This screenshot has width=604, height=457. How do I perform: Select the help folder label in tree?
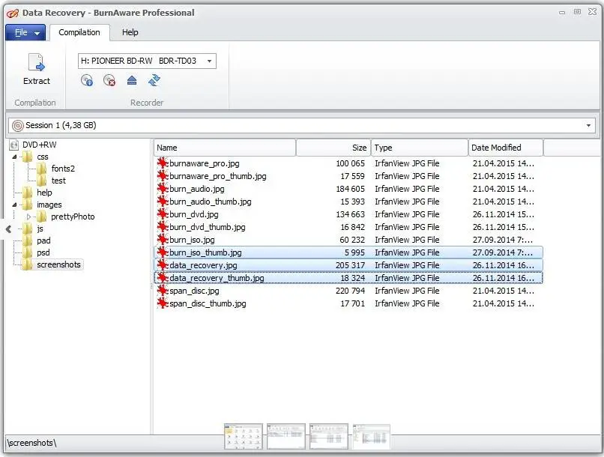pyautogui.click(x=44, y=193)
